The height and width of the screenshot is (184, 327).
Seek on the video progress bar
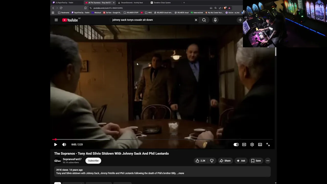point(163,140)
